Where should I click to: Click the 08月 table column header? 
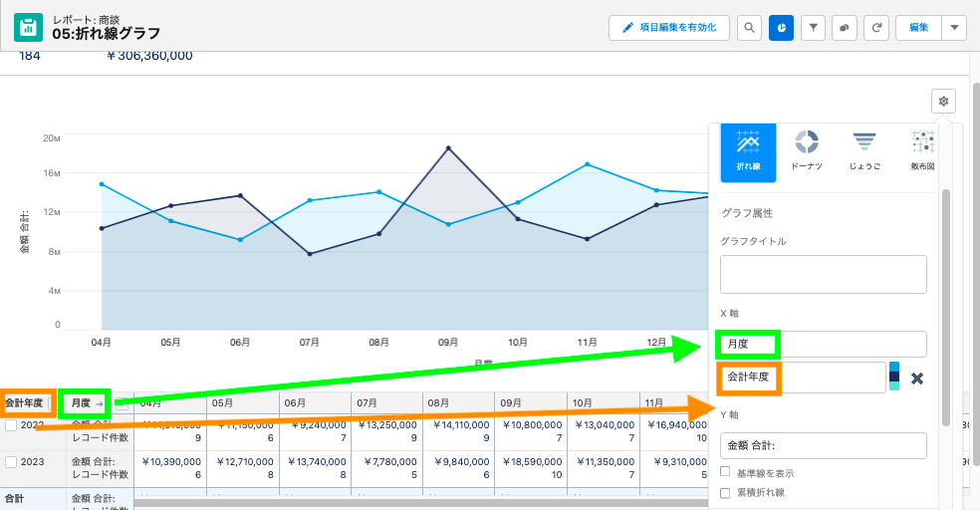pos(459,403)
